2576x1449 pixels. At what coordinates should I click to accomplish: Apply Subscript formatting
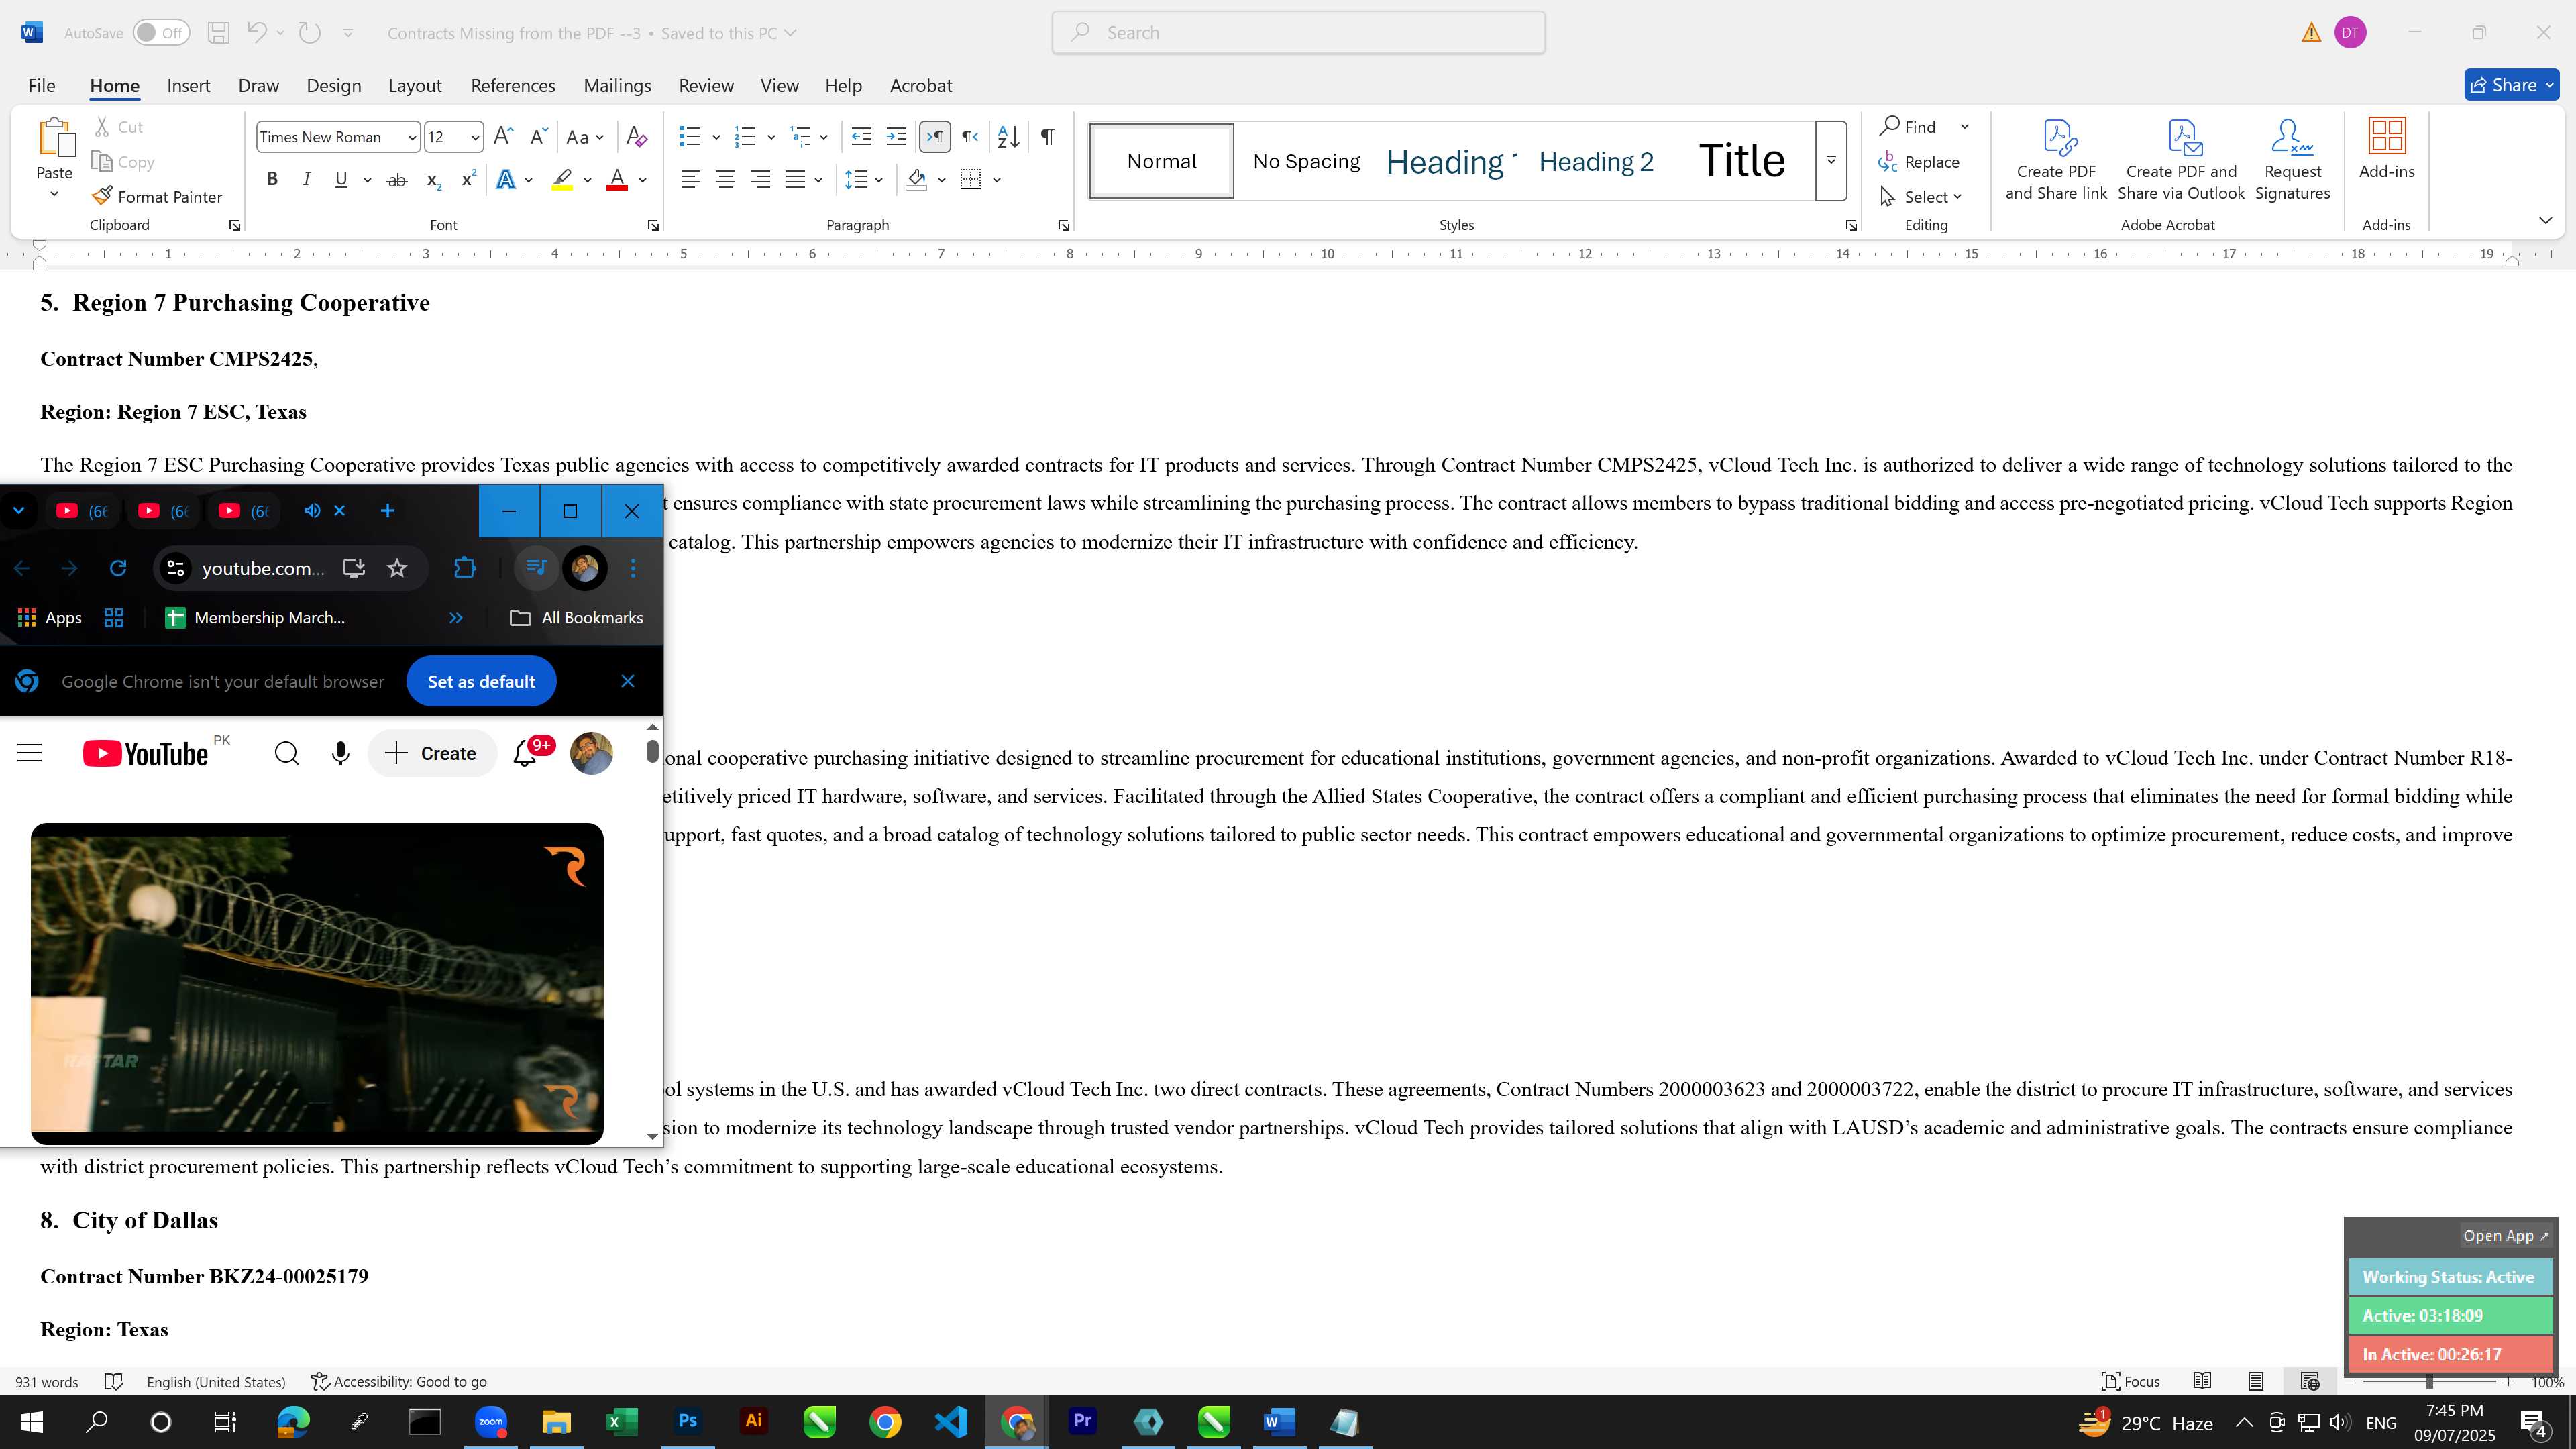coord(433,180)
